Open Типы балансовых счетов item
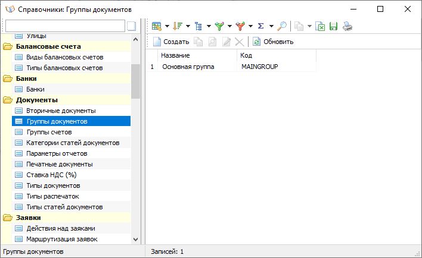The width and height of the screenshot is (422, 258). click(64, 68)
